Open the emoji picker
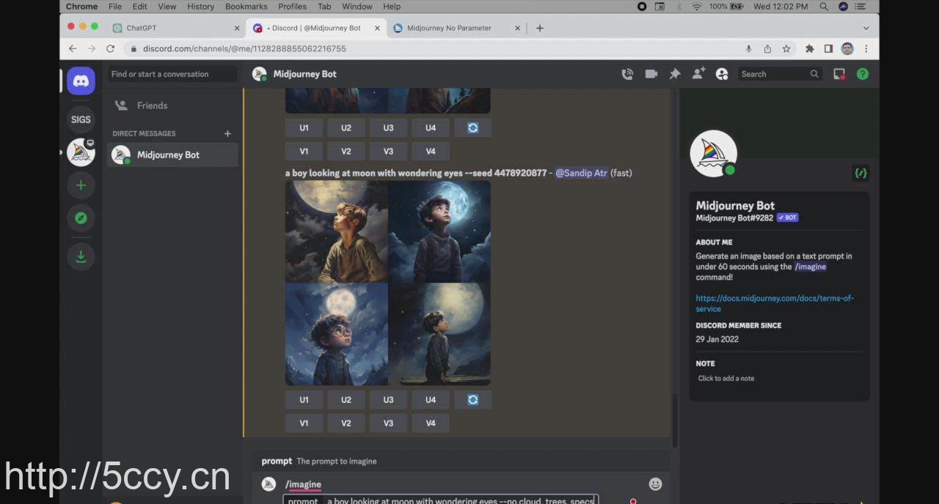 coord(655,484)
